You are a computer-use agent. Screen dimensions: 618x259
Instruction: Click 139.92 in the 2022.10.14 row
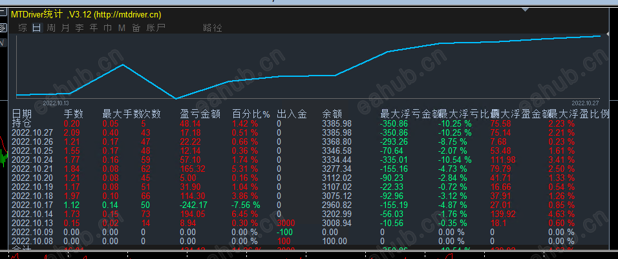pyautogui.click(x=503, y=214)
